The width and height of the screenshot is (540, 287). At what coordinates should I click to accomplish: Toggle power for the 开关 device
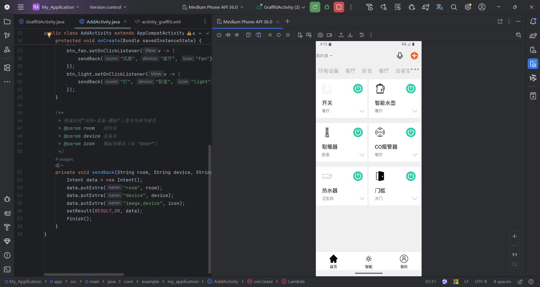[x=358, y=89]
